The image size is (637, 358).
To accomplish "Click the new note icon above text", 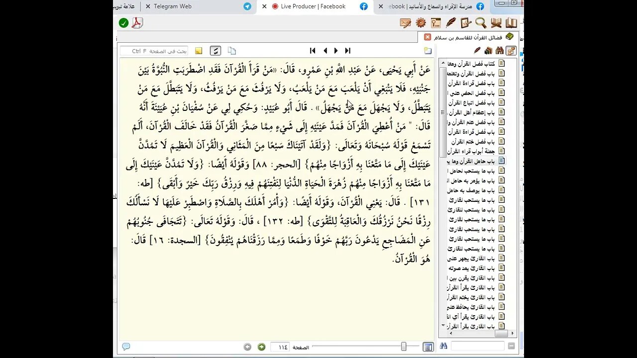I will 427,51.
